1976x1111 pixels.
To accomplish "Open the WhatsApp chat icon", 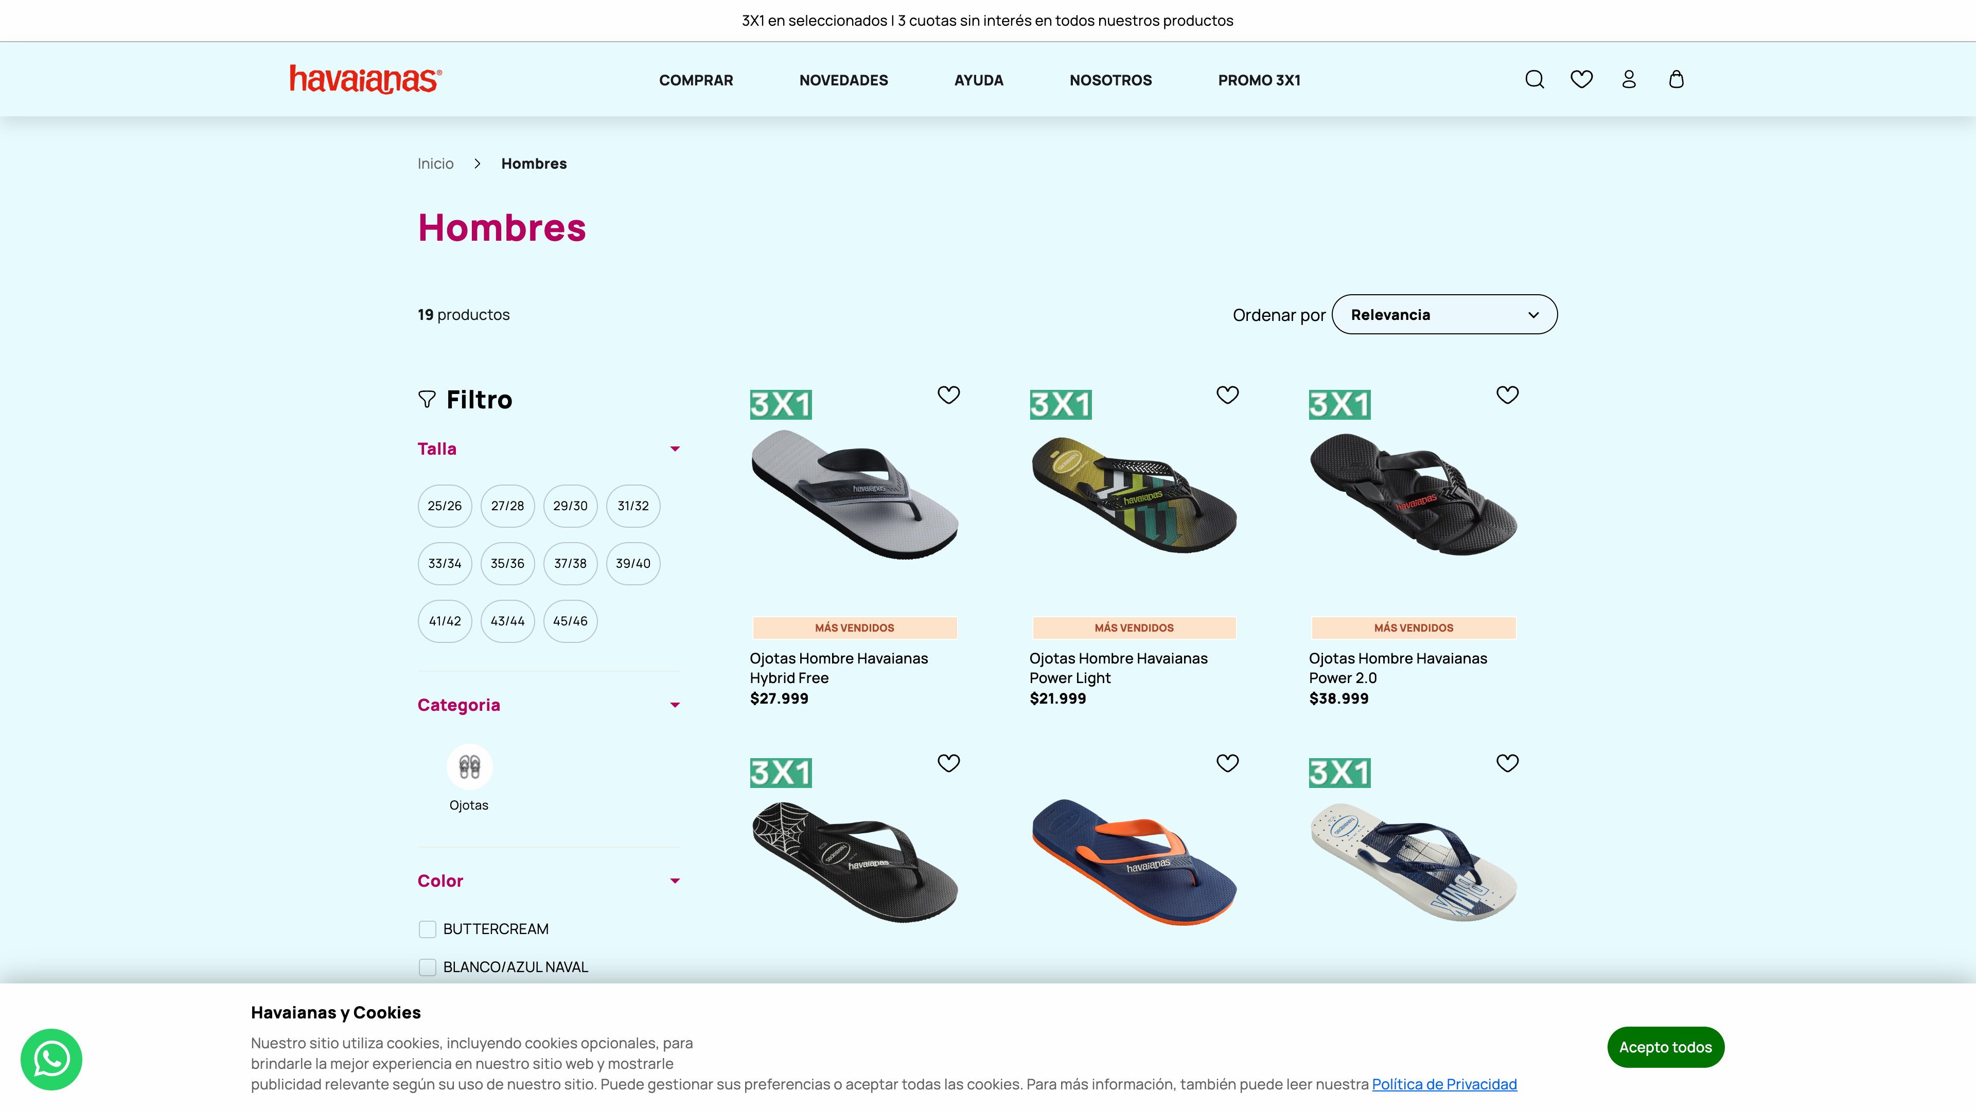I will point(51,1059).
